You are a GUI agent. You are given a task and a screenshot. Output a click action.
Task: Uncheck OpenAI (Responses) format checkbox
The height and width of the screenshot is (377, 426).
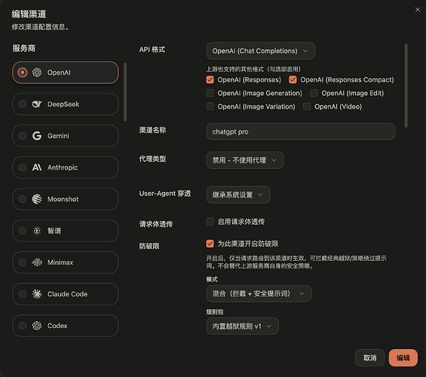tap(210, 80)
